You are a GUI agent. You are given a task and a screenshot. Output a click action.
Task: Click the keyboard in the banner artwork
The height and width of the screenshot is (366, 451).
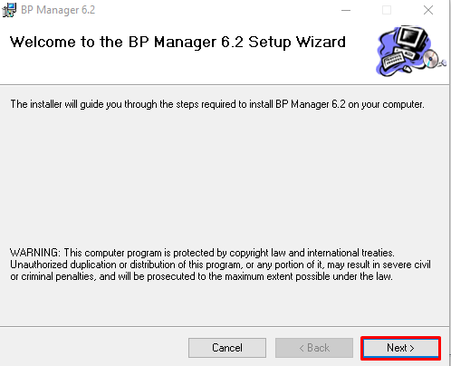(393, 60)
